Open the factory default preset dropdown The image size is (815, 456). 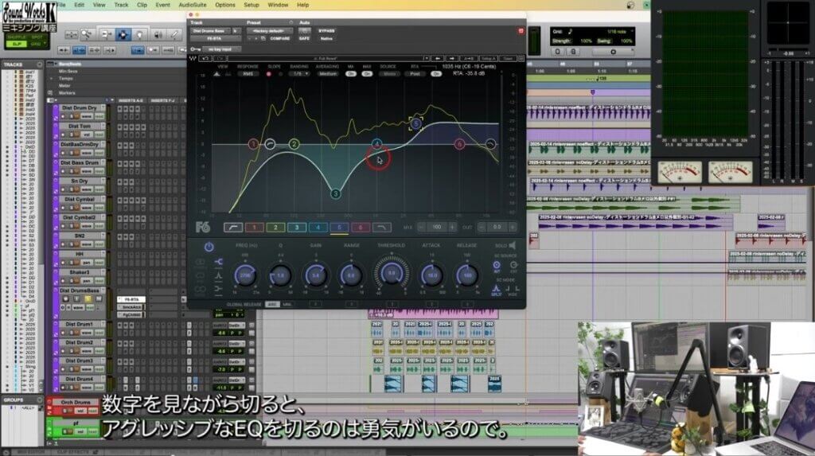click(x=269, y=31)
